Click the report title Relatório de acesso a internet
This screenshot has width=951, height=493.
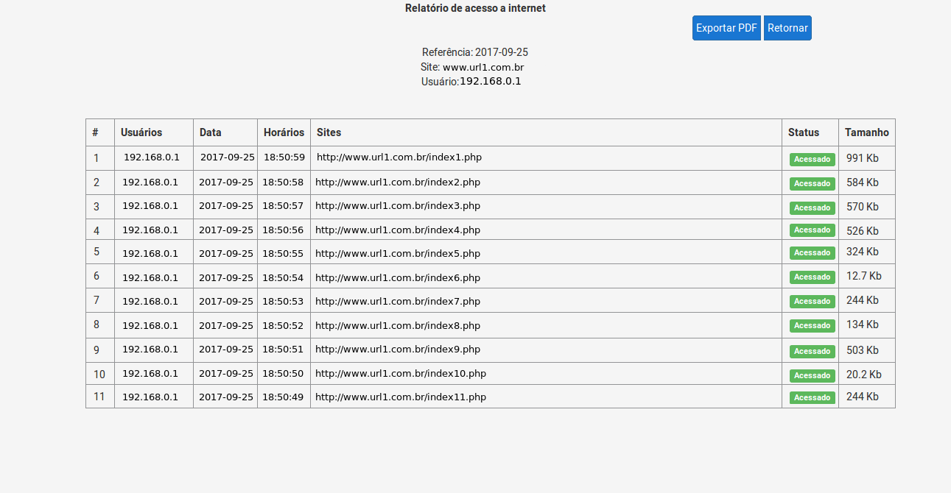(x=475, y=8)
